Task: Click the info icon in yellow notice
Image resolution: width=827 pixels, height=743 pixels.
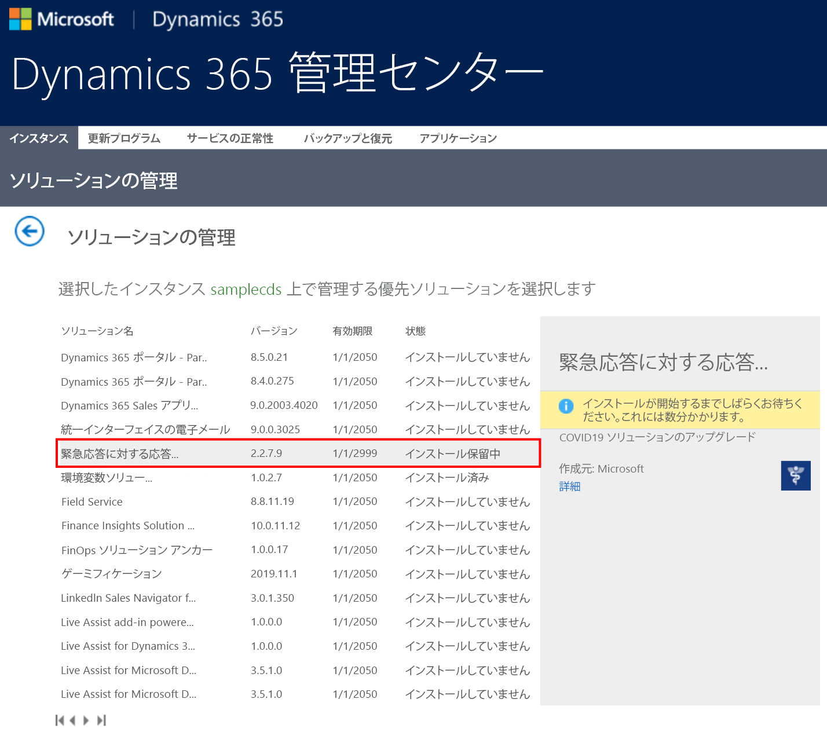Action: (566, 406)
